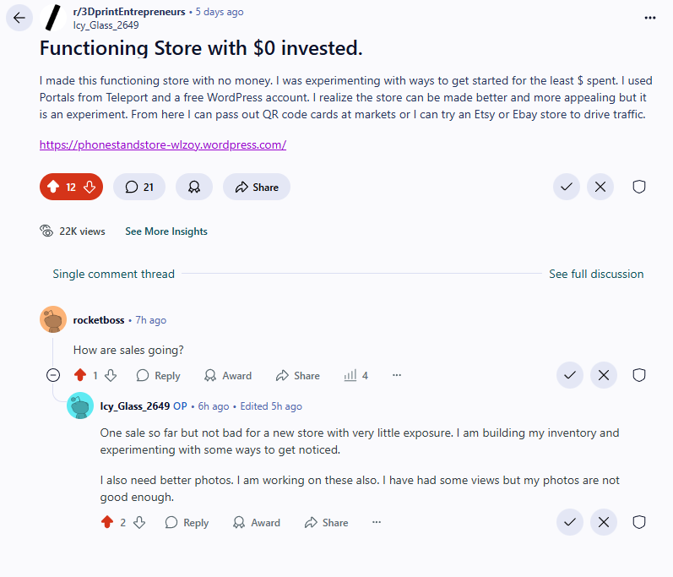Open the 21 comments button
Image resolution: width=673 pixels, height=577 pixels.
(139, 187)
